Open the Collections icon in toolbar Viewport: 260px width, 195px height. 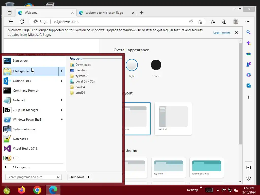[224, 22]
